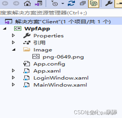This screenshot has width=122, height=118.
Task: Expand the 引用 references node
Action: point(13,43)
